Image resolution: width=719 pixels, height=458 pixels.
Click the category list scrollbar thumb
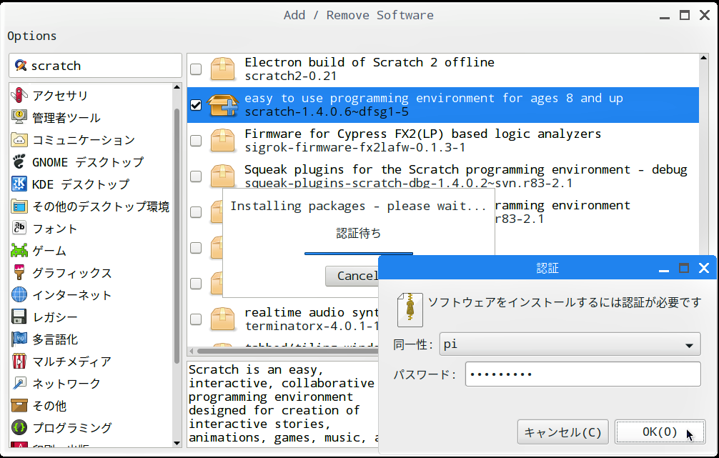pyautogui.click(x=177, y=236)
